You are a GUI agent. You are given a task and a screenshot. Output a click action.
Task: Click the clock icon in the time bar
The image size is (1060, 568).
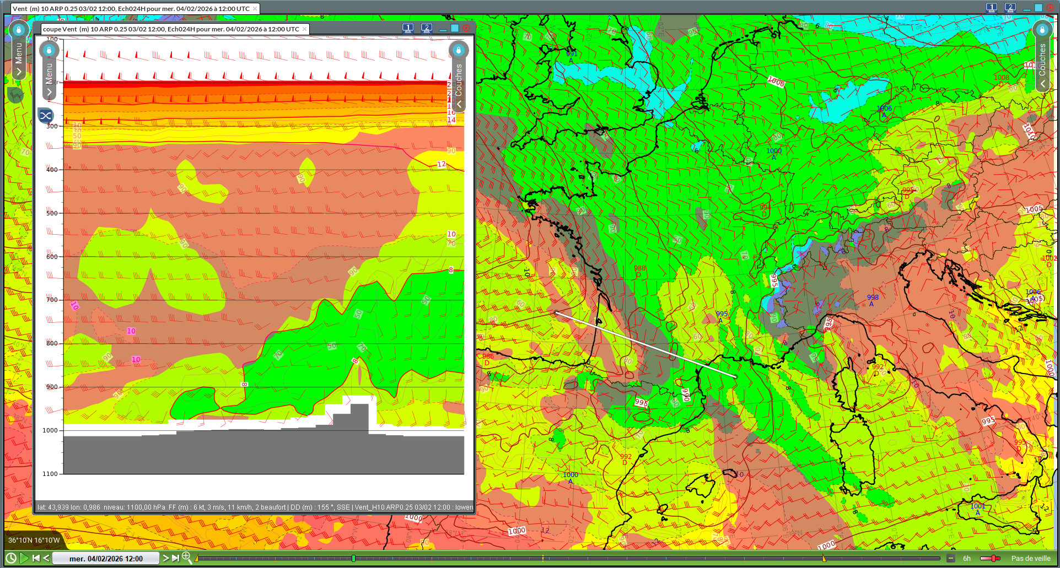(x=10, y=558)
